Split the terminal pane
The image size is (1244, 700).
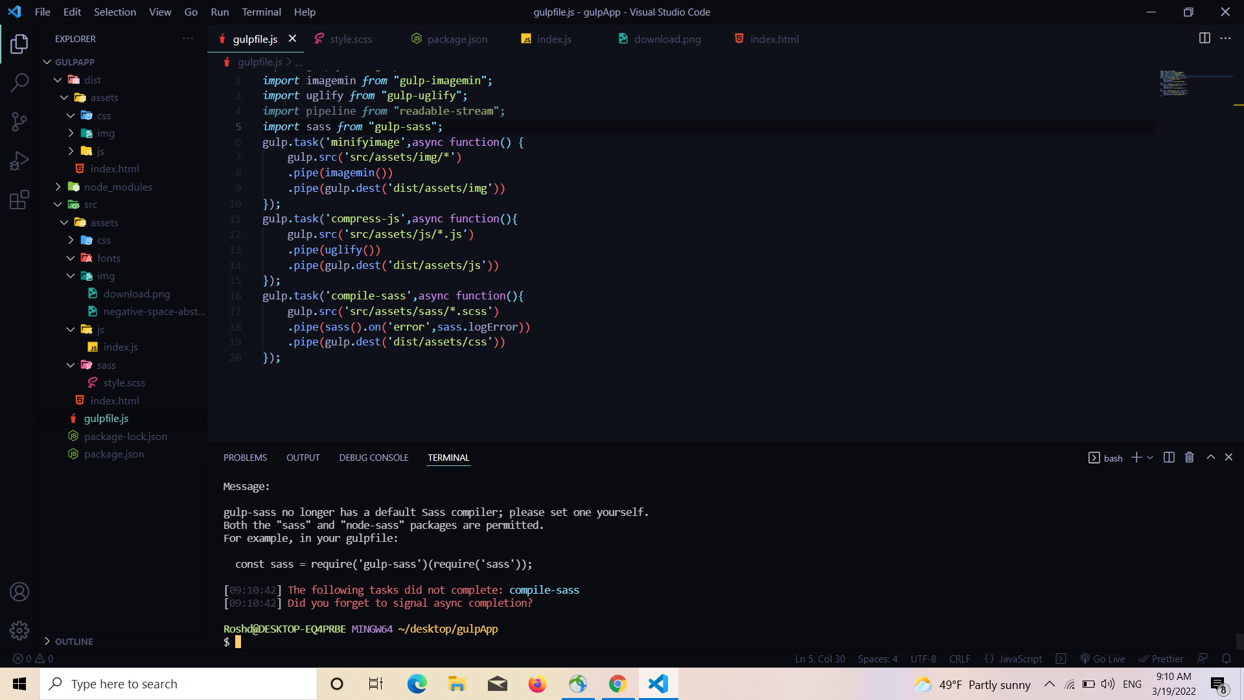(1169, 458)
